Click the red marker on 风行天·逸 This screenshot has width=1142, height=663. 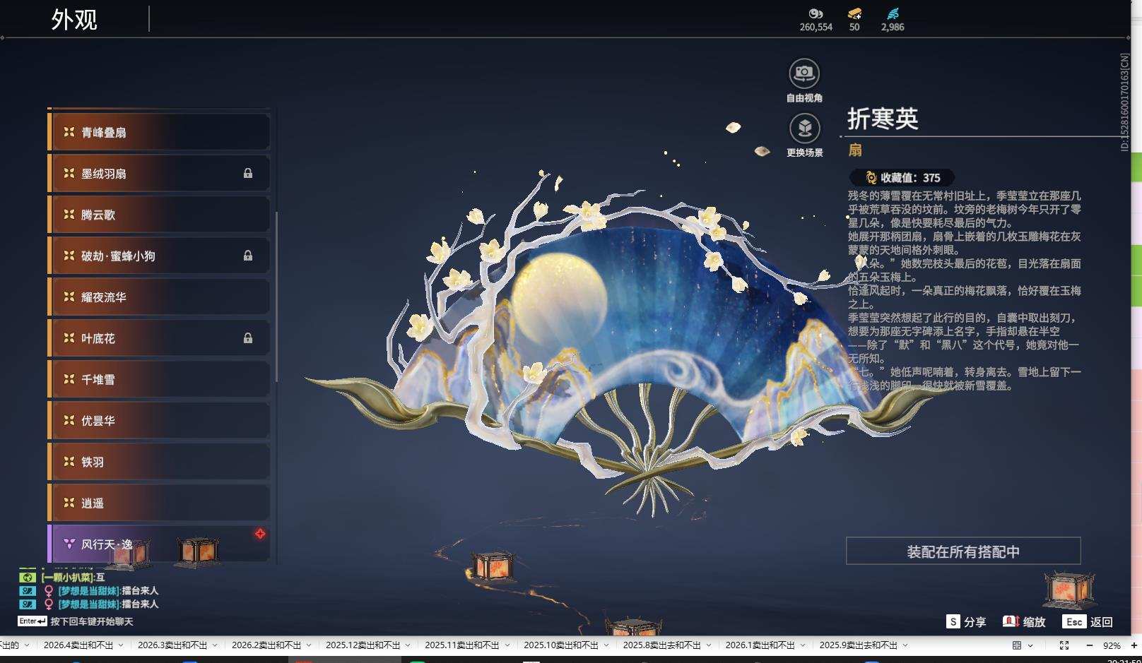pyautogui.click(x=260, y=534)
